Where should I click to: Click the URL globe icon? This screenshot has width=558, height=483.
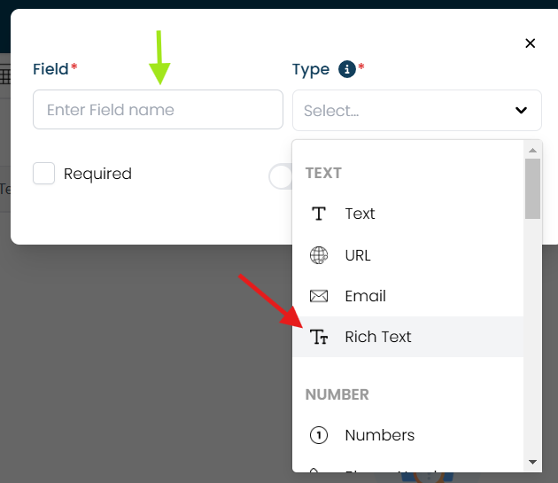(x=319, y=255)
